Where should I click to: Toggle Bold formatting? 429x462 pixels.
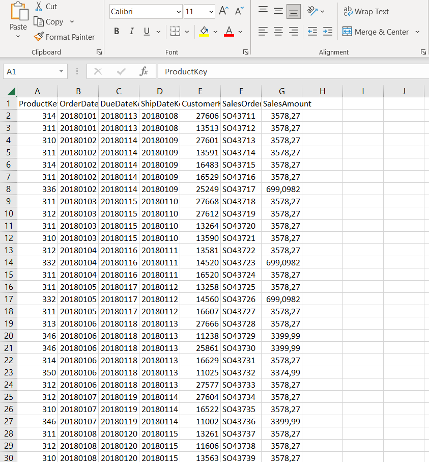(117, 32)
